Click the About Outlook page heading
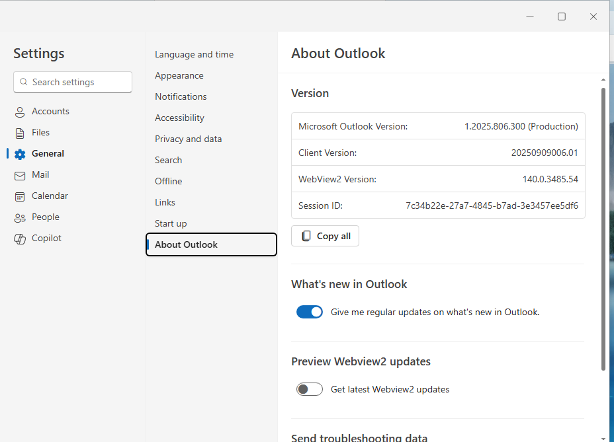The width and height of the screenshot is (614, 442). point(338,54)
